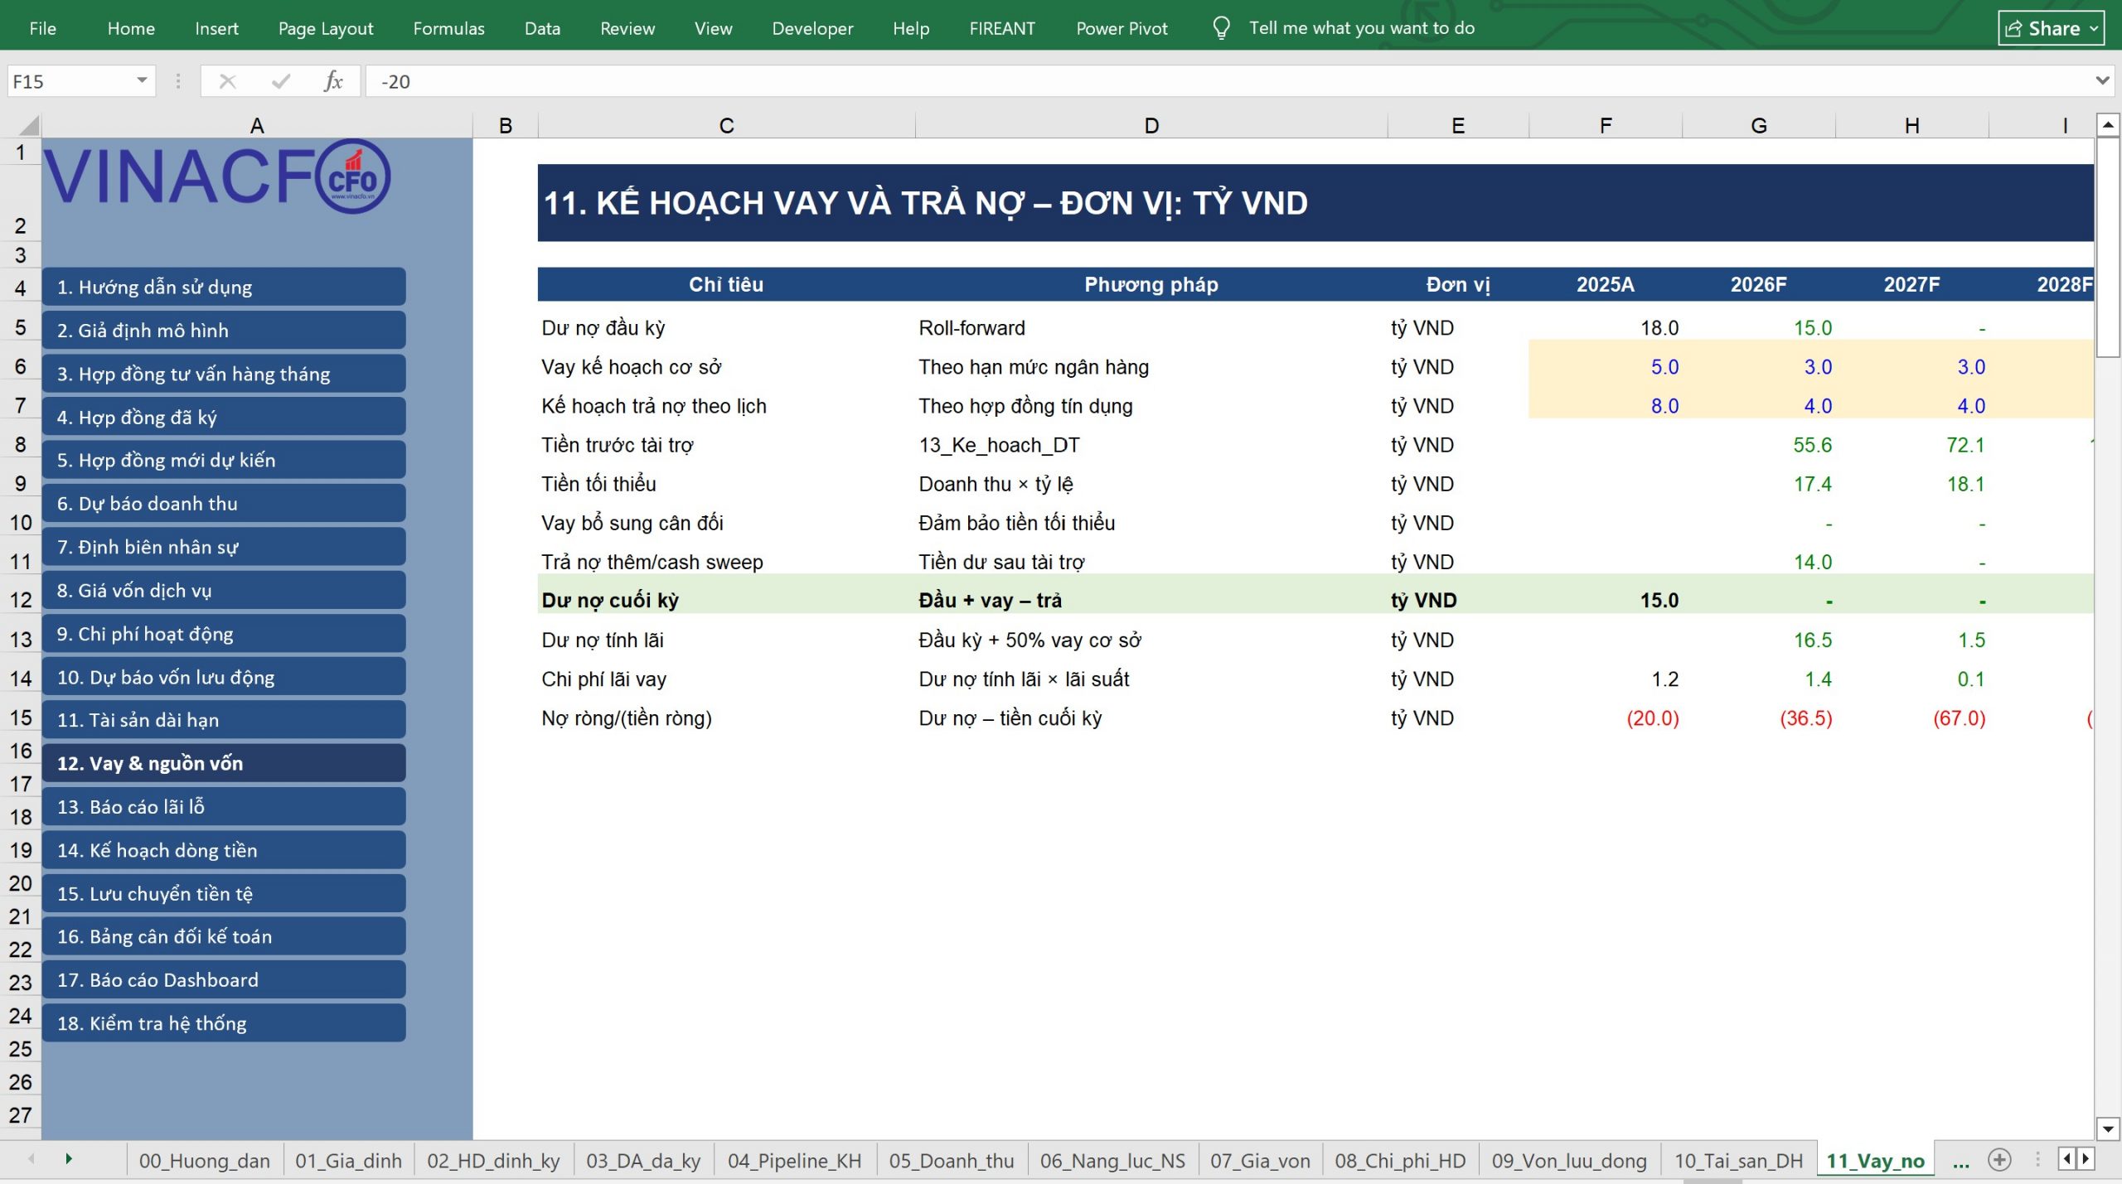Select cell with value (20.0) in 2025A
Viewport: 2122px width, 1184px height.
(x=1606, y=718)
